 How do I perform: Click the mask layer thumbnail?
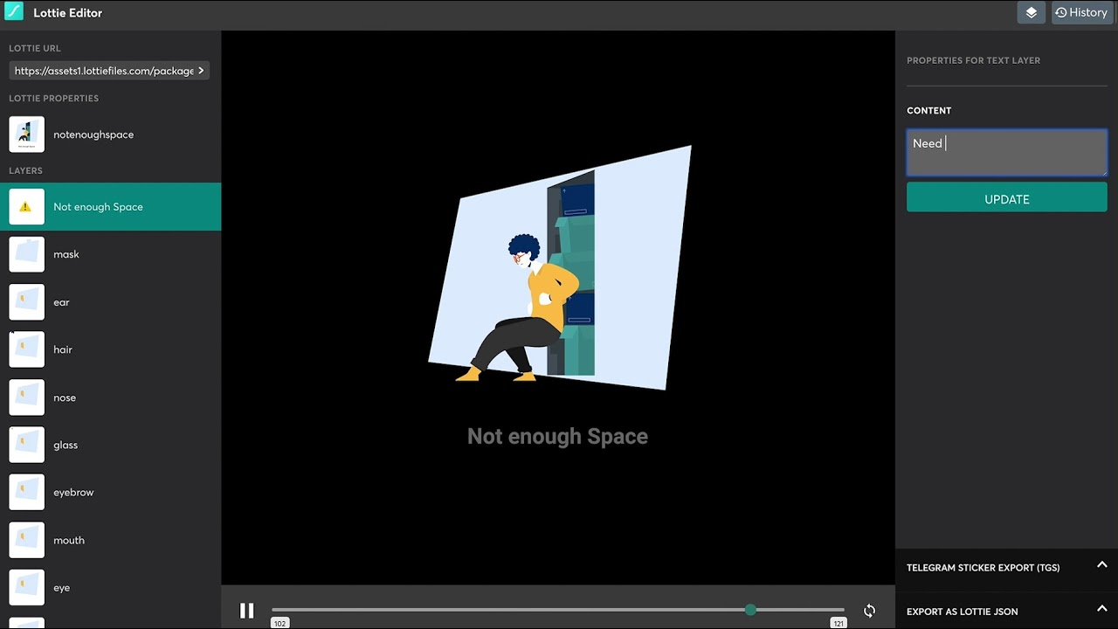coord(26,254)
